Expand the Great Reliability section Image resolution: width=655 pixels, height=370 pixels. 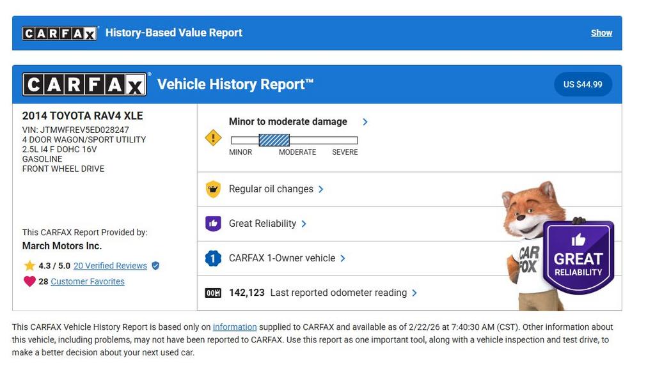tap(304, 224)
